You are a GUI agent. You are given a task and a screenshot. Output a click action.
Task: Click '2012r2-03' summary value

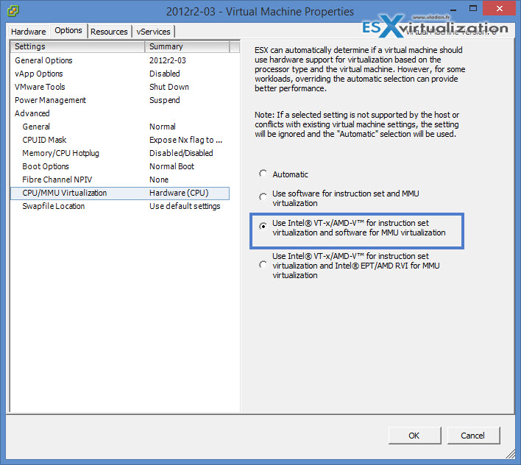coord(168,60)
